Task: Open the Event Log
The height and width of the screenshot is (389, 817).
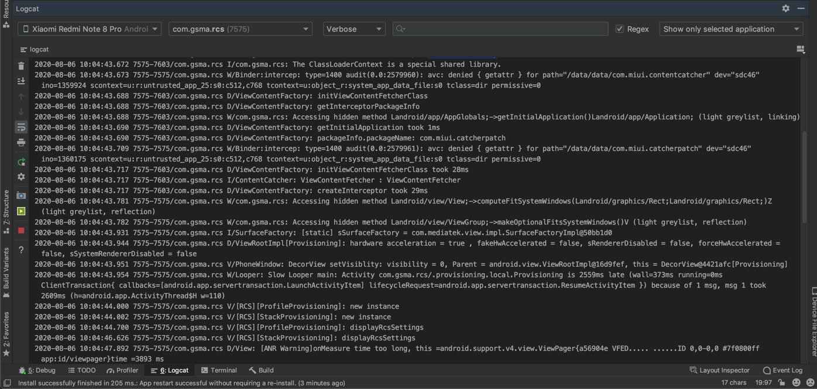Action: pos(782,370)
